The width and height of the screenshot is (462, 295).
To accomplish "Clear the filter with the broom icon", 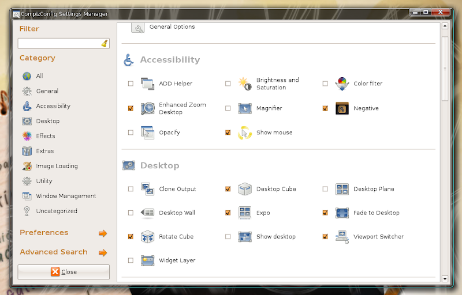I will coord(105,43).
